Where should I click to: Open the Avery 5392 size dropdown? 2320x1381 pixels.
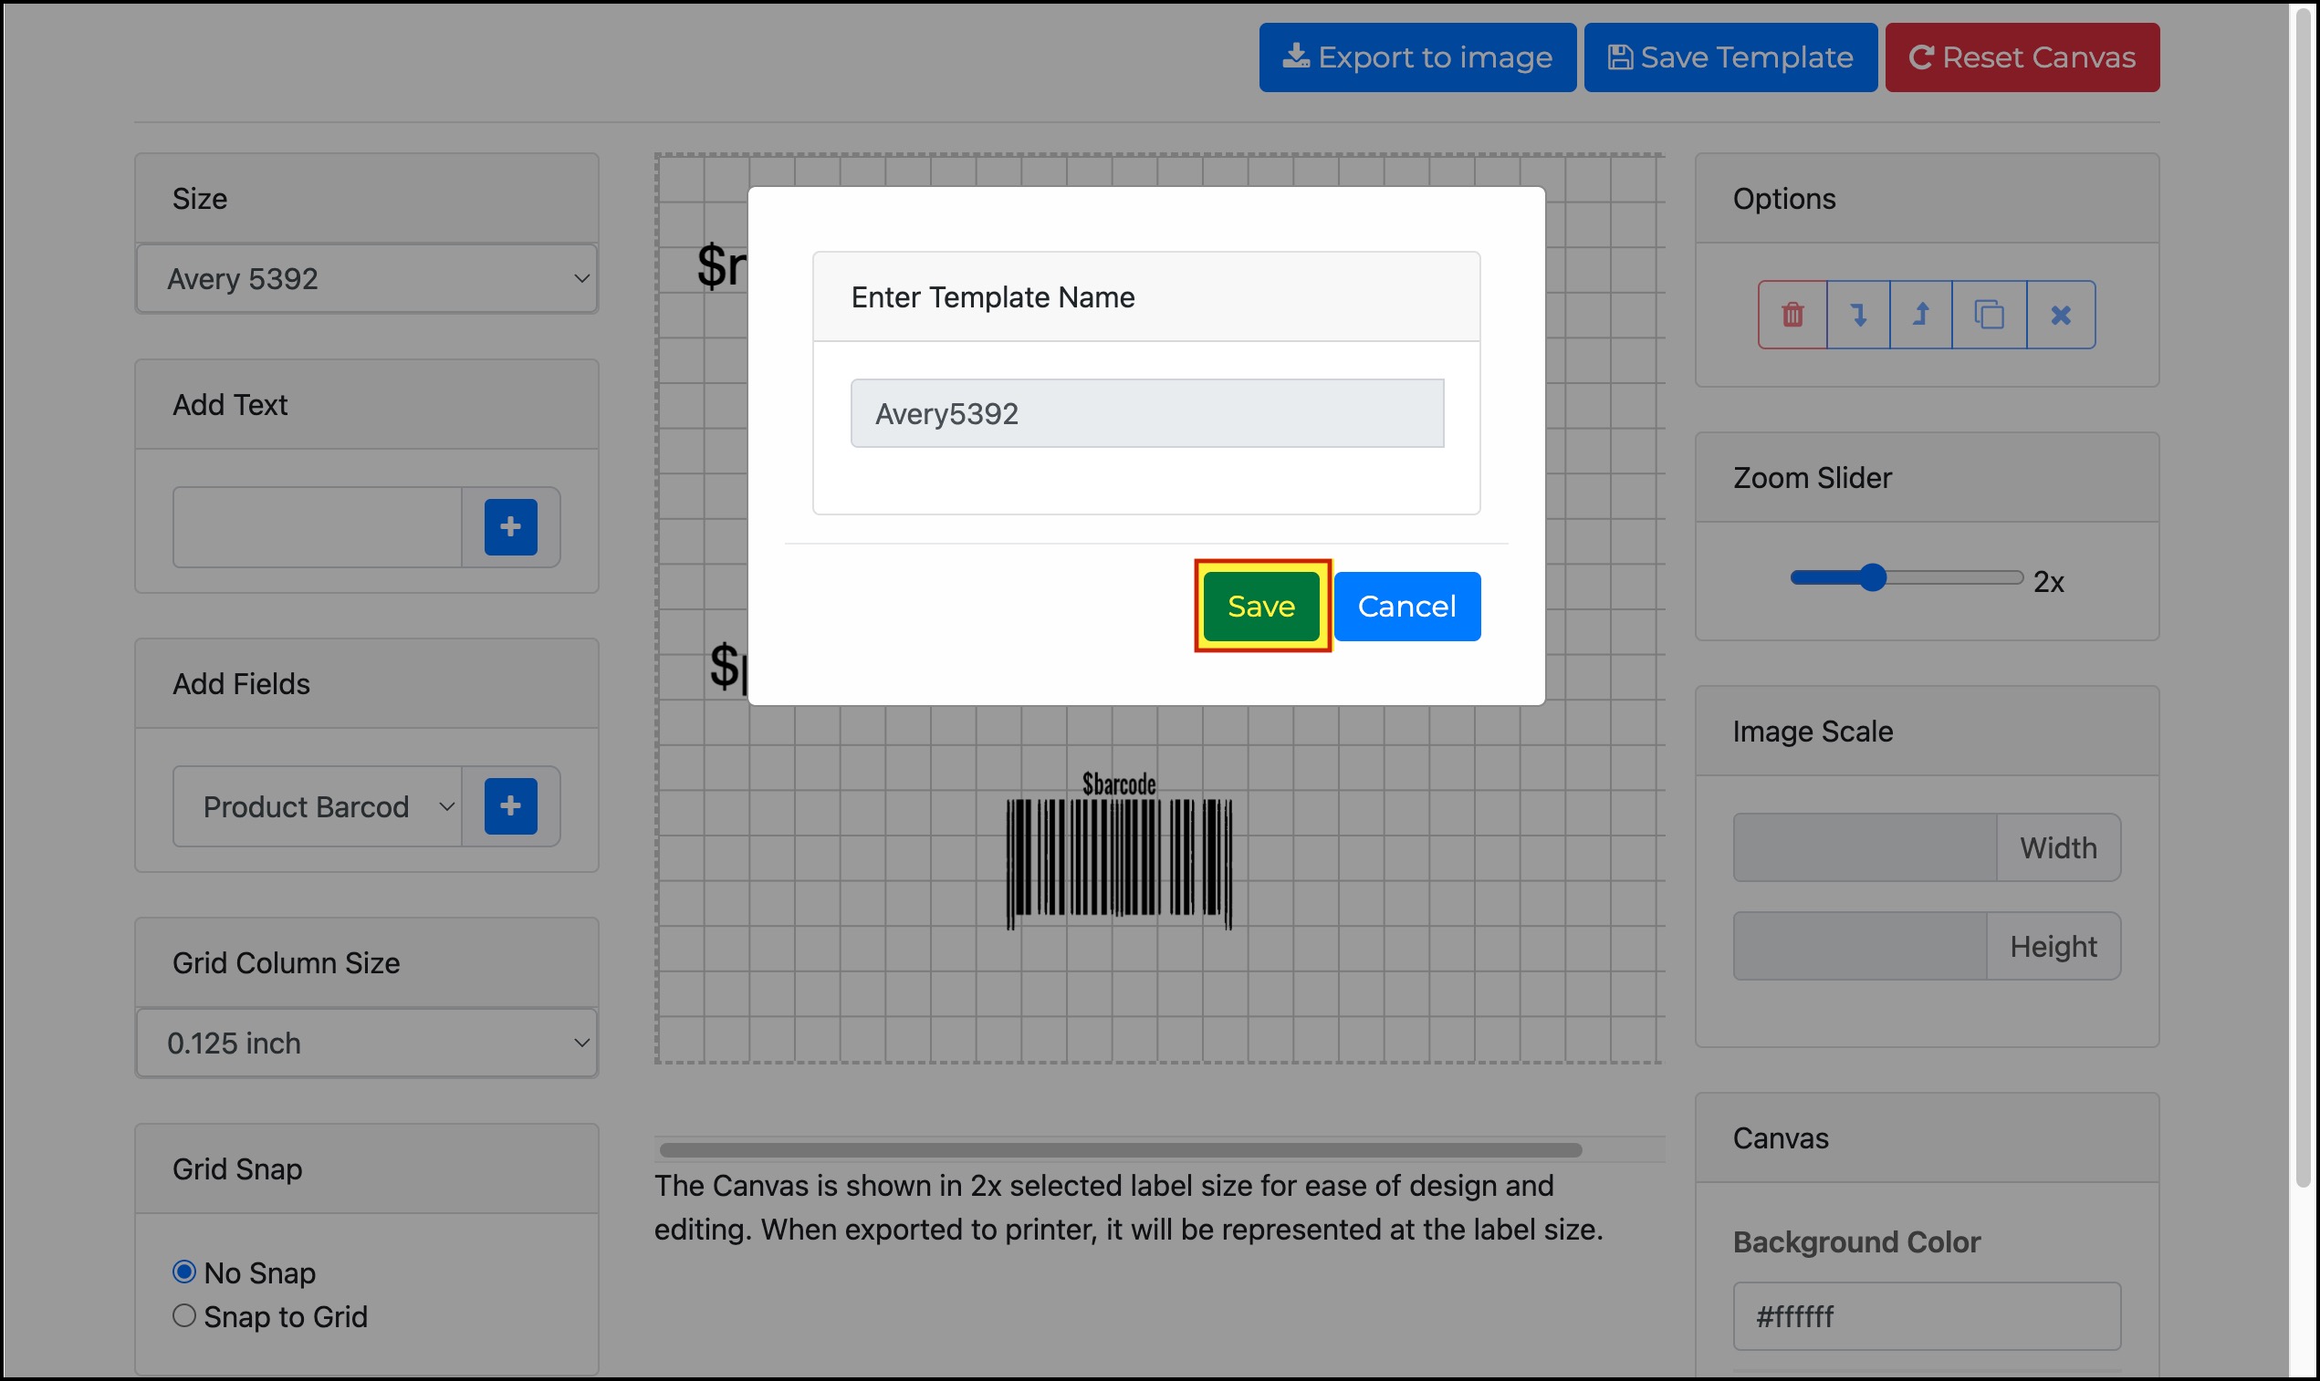[x=367, y=278]
